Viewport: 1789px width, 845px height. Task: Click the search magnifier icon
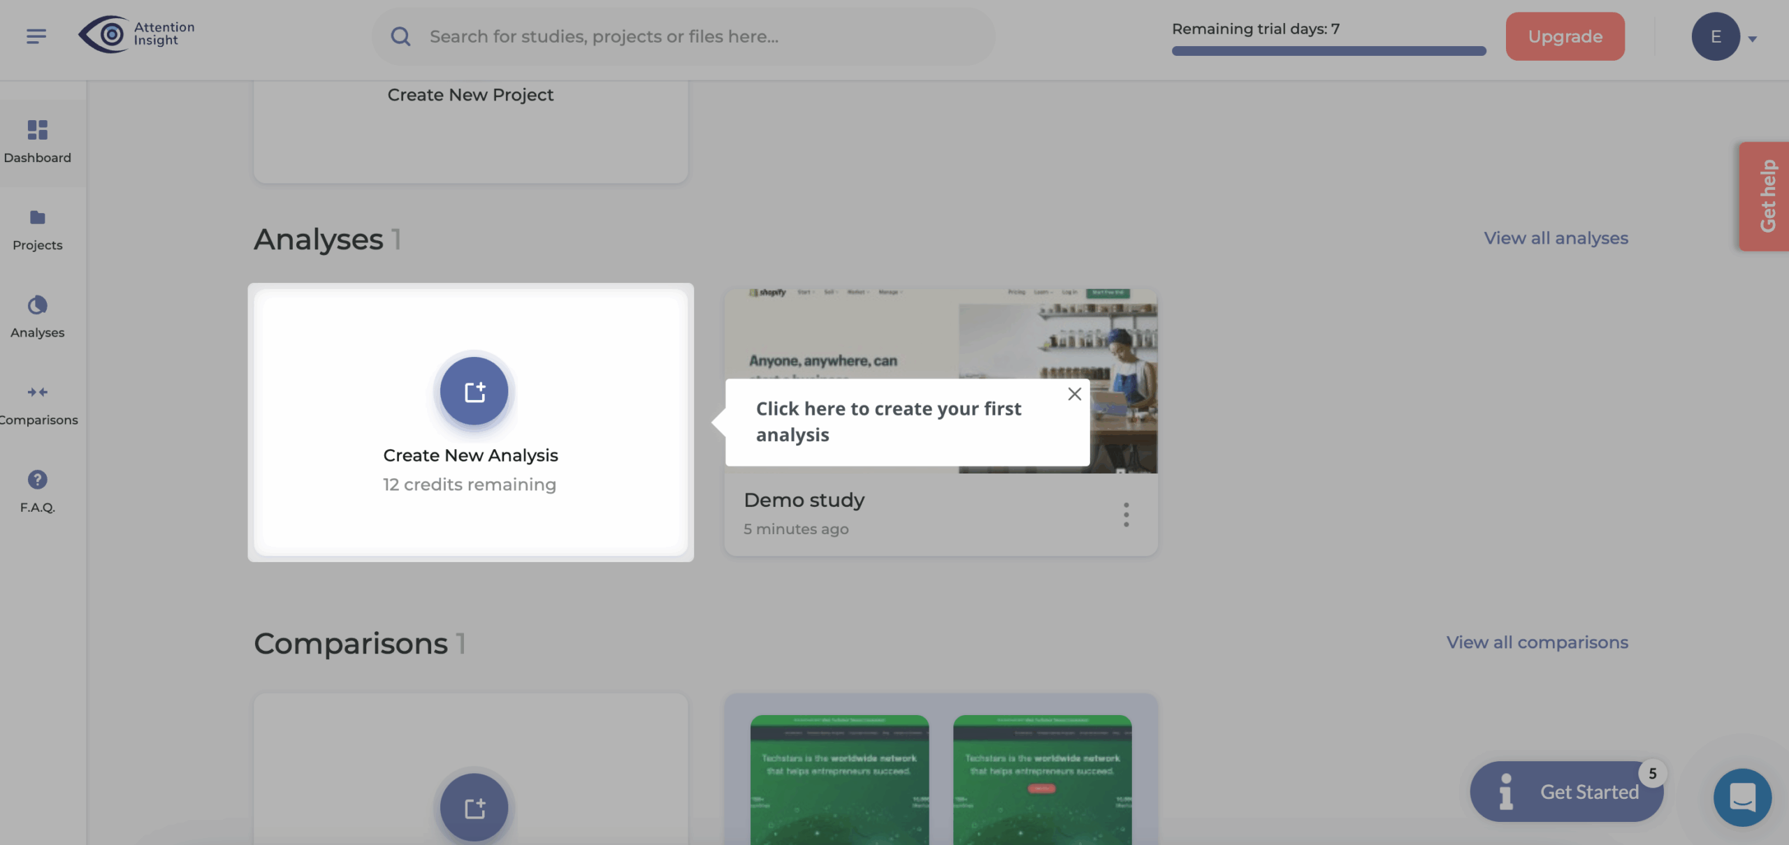[x=400, y=36]
